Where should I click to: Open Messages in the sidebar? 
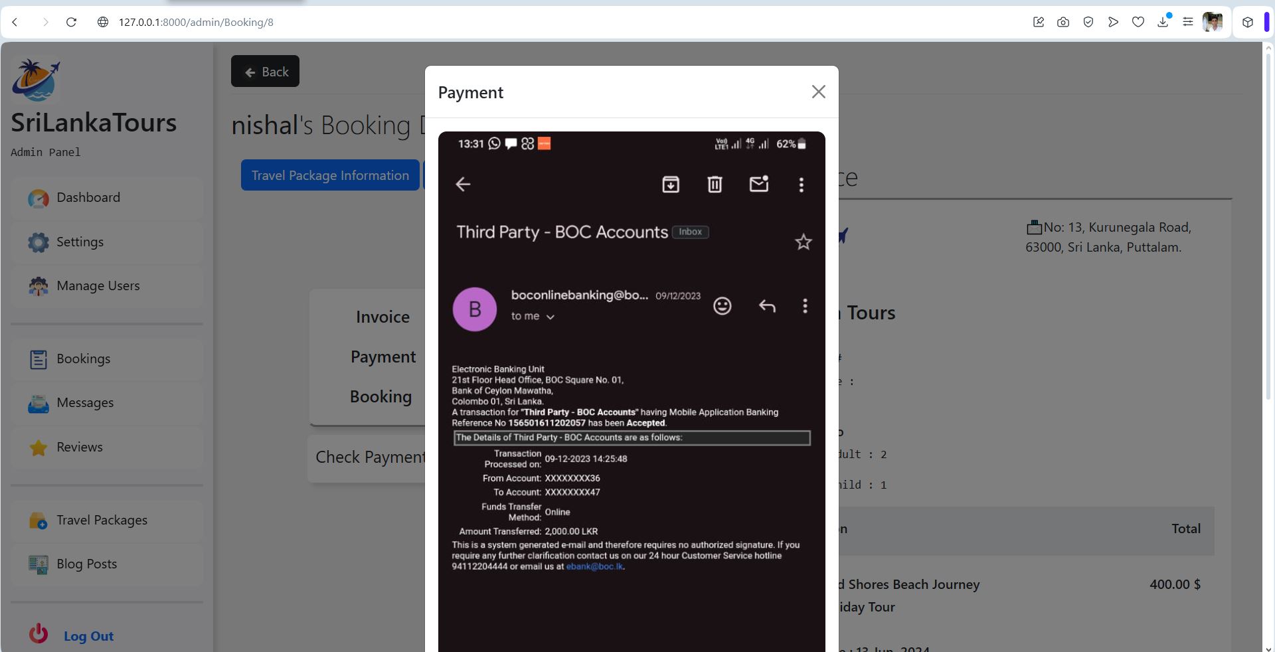(x=107, y=402)
